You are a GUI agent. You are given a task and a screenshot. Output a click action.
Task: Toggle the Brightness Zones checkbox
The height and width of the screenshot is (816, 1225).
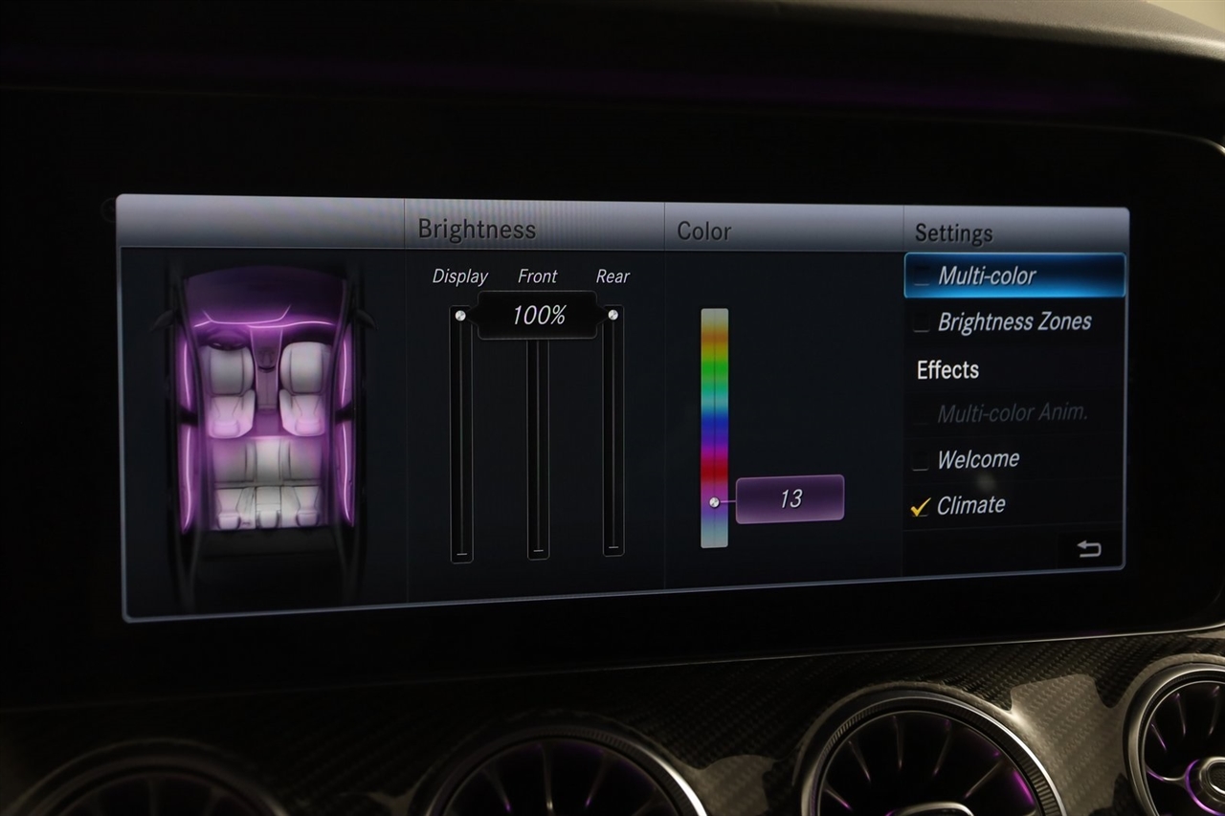pos(922,323)
